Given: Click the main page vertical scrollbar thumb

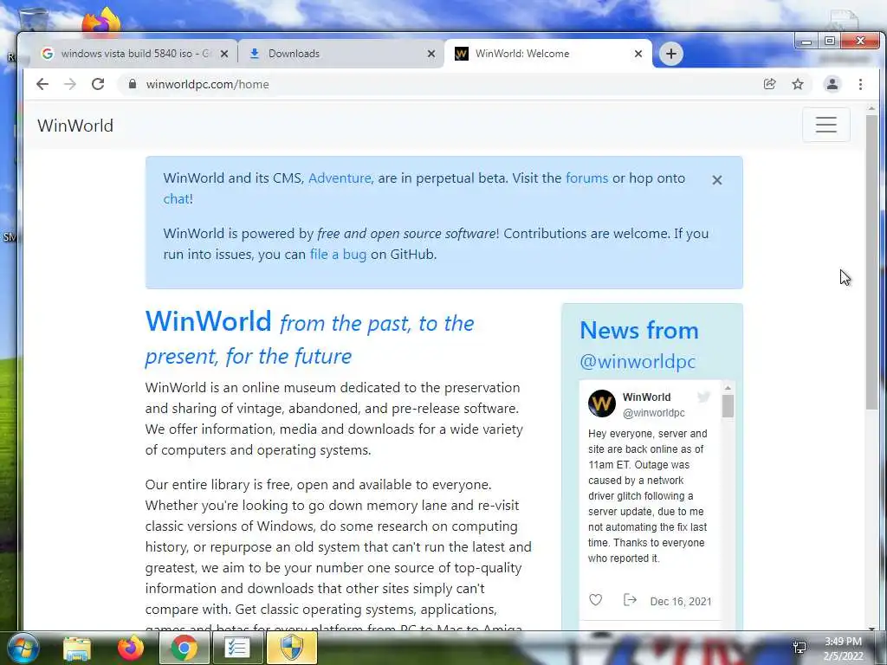Looking at the screenshot, I should (871, 261).
